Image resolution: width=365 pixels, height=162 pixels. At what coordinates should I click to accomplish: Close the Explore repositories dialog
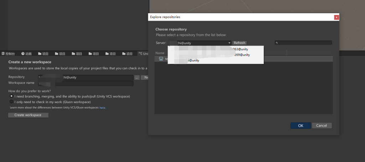tap(336, 17)
